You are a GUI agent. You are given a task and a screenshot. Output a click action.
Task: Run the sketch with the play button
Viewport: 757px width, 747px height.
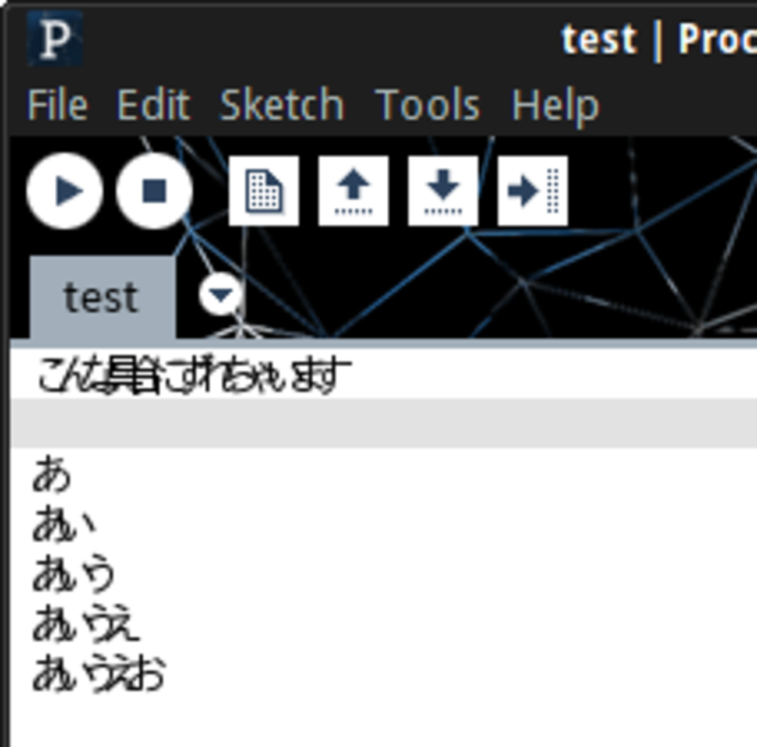click(65, 191)
